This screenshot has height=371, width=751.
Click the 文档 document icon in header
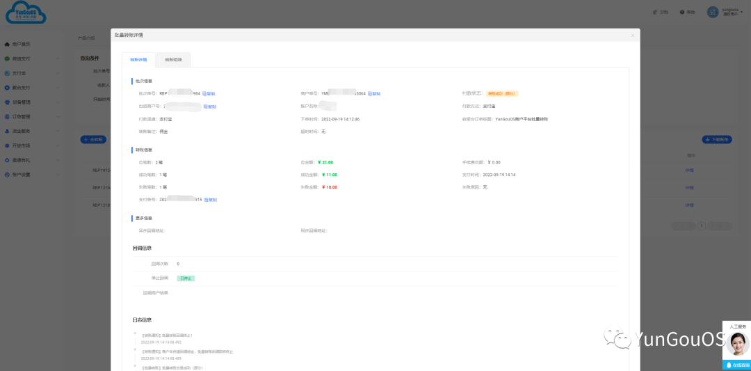click(x=656, y=12)
